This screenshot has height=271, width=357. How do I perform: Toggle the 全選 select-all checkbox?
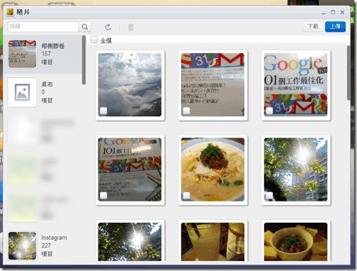pos(94,40)
